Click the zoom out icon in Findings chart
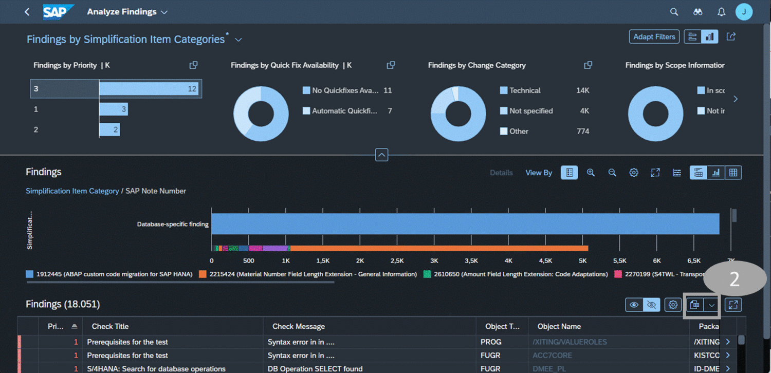Viewport: 771px width, 373px height. pos(612,173)
